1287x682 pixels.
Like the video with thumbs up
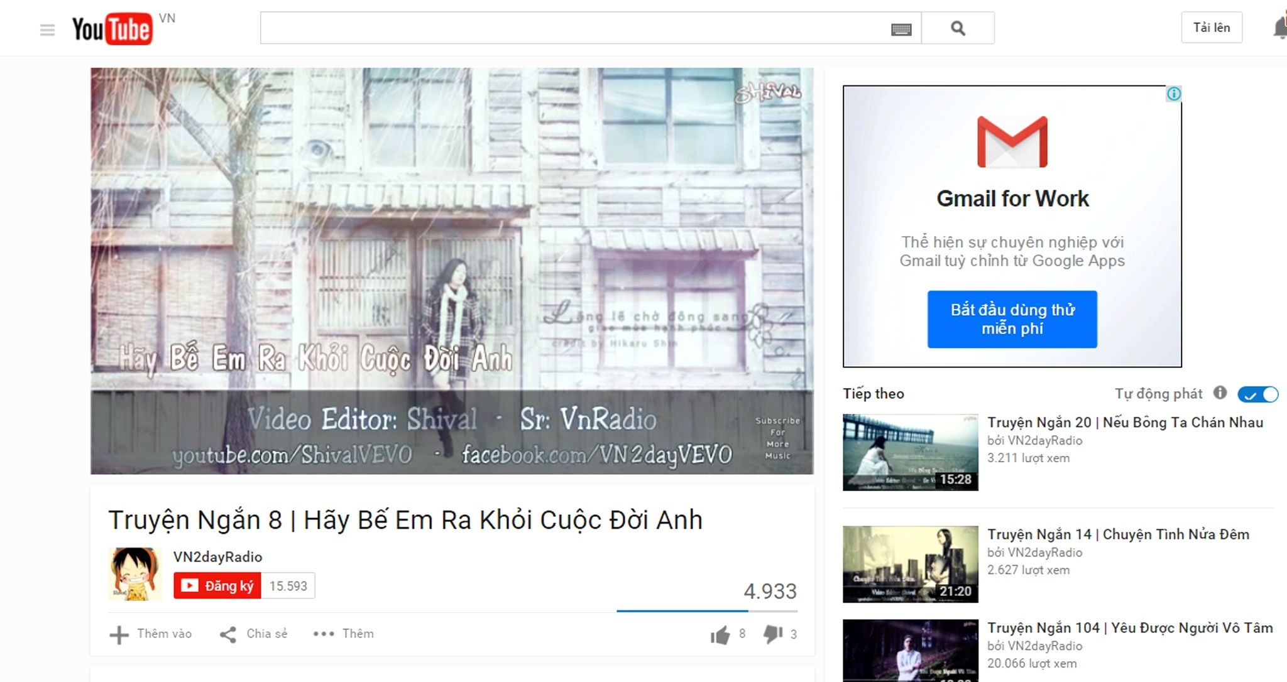pos(720,635)
